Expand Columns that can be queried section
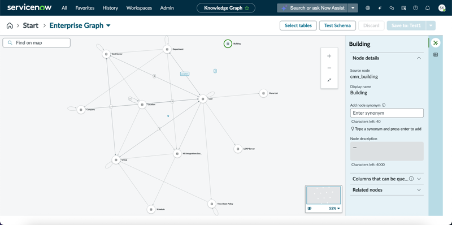Viewport: 452px width, 225px height. tap(419, 179)
